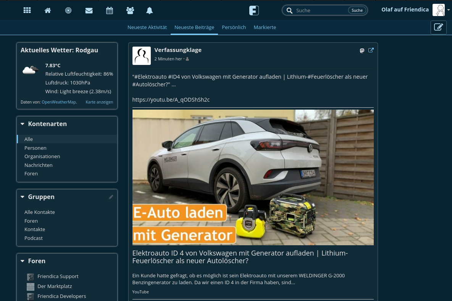Switch to the Persönlich tab
The image size is (452, 301).
click(x=234, y=27)
